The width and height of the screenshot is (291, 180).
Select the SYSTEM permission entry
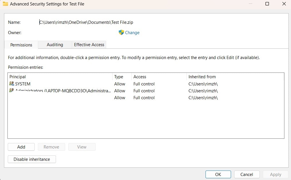pyautogui.click(x=23, y=84)
